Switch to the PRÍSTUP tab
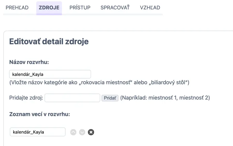This screenshot has height=146, width=233. tap(80, 8)
